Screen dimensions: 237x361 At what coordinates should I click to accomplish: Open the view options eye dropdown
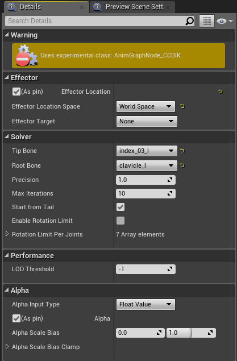(x=224, y=21)
